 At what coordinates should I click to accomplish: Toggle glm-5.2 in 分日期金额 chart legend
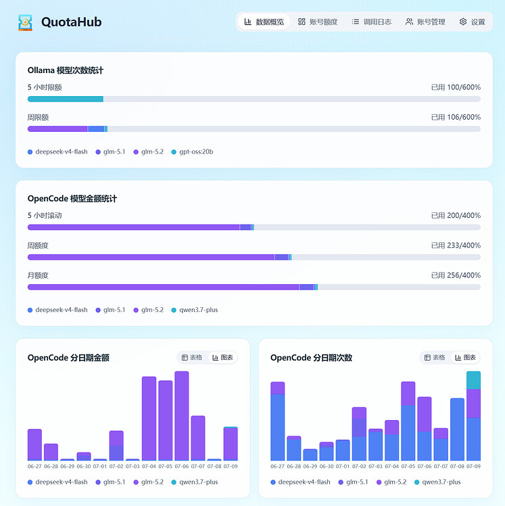tap(149, 482)
